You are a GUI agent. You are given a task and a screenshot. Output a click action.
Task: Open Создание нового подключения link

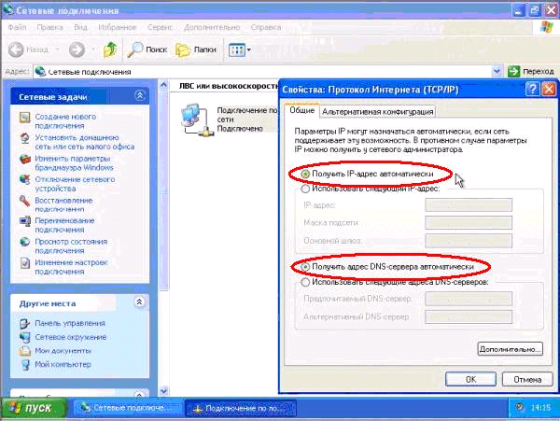point(65,121)
